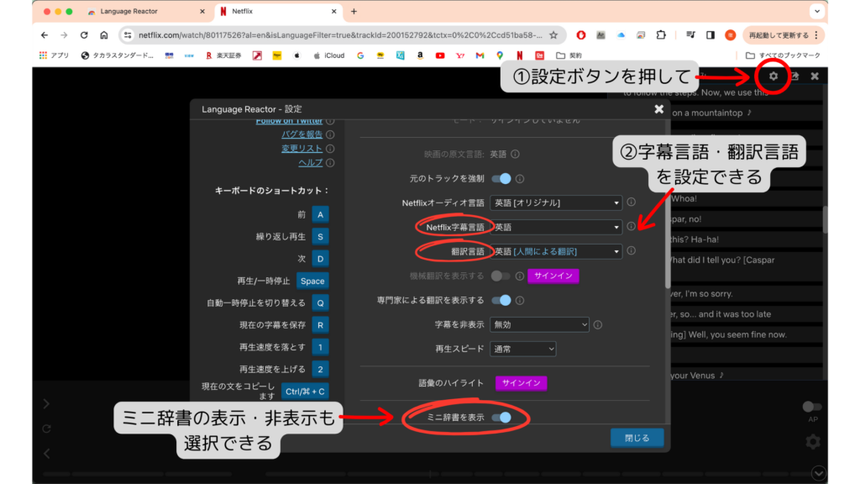Close the subtitle side panel X
Image resolution: width=860 pixels, height=484 pixels.
pos(815,76)
